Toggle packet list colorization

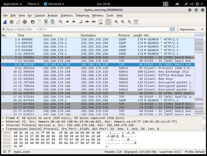[108, 22]
